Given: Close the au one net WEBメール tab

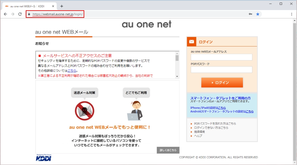Looking at the screenshot, I should 53,6.
